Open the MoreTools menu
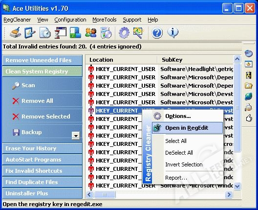This screenshot has width=258, height=210. coord(104,20)
